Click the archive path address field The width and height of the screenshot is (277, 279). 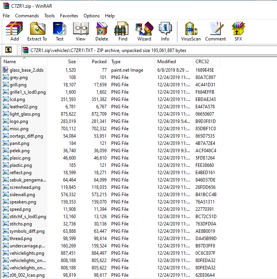pyautogui.click(x=149, y=50)
